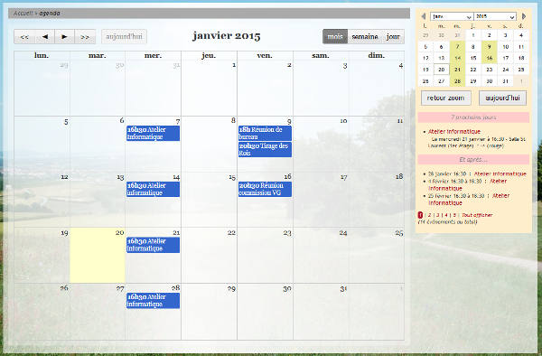Go to Accueil breadcrumb link
Image resolution: width=542 pixels, height=356 pixels.
[23, 14]
